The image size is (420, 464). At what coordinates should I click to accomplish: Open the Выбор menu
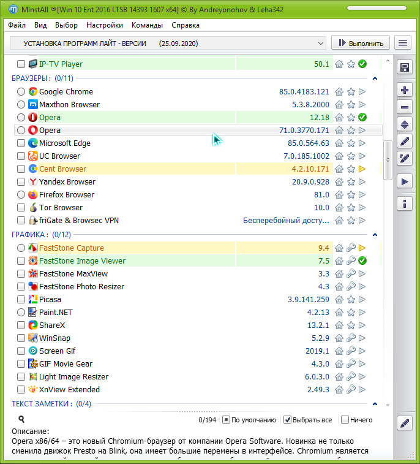coord(67,25)
